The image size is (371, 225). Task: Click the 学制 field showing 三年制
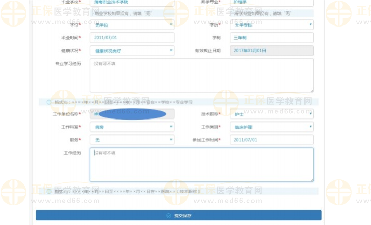pyautogui.click(x=271, y=37)
